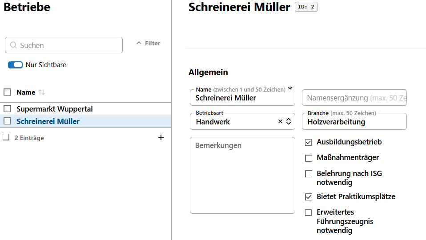426x240 pixels.
Task: Tick the Schreinerei Müller row checkbox
Action: [x=7, y=121]
